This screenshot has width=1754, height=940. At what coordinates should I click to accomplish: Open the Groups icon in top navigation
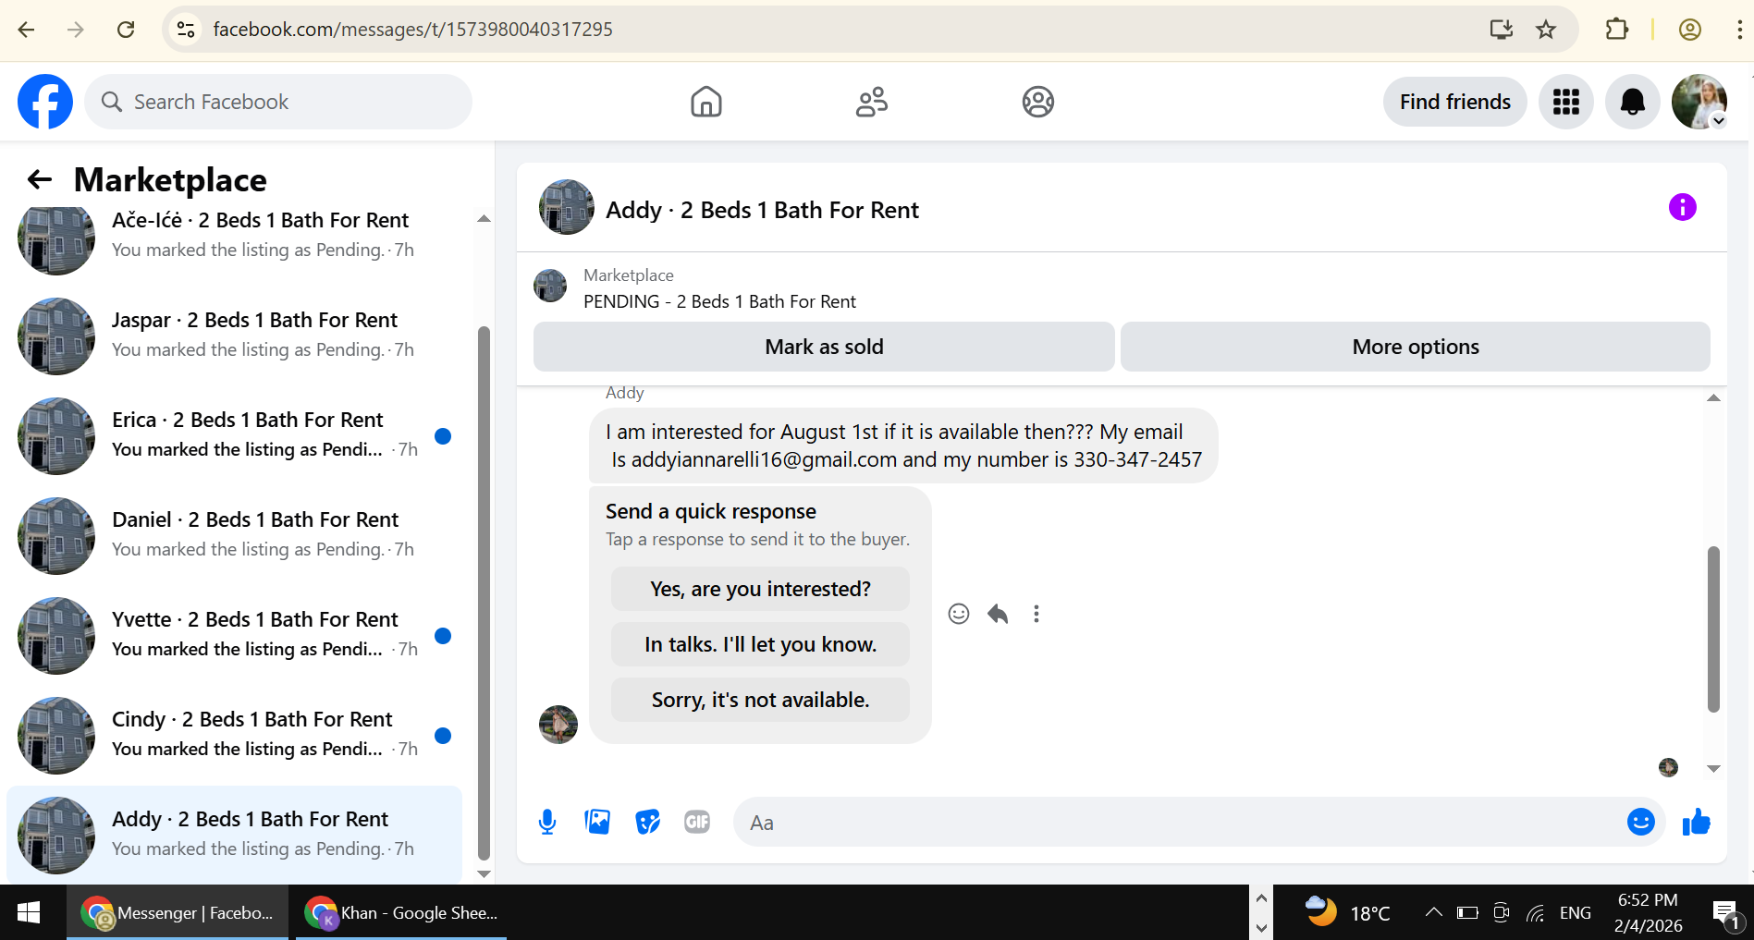(1038, 102)
